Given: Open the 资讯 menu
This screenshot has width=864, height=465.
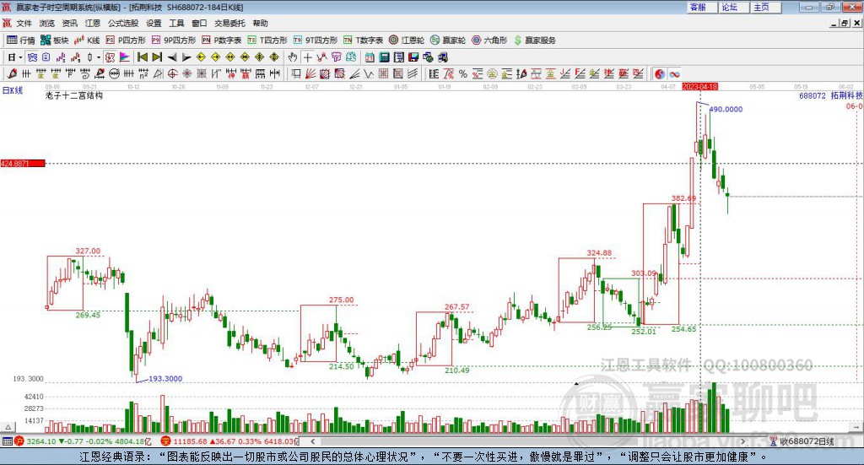Looking at the screenshot, I should pos(69,23).
